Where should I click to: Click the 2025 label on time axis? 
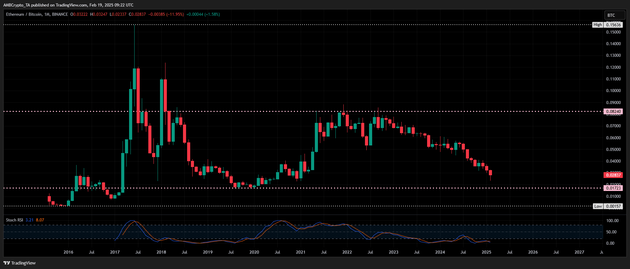(x=486, y=252)
